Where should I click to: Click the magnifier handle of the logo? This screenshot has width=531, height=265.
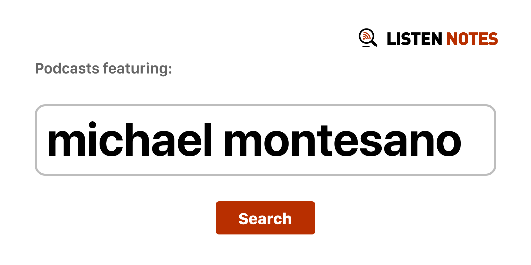(x=374, y=43)
